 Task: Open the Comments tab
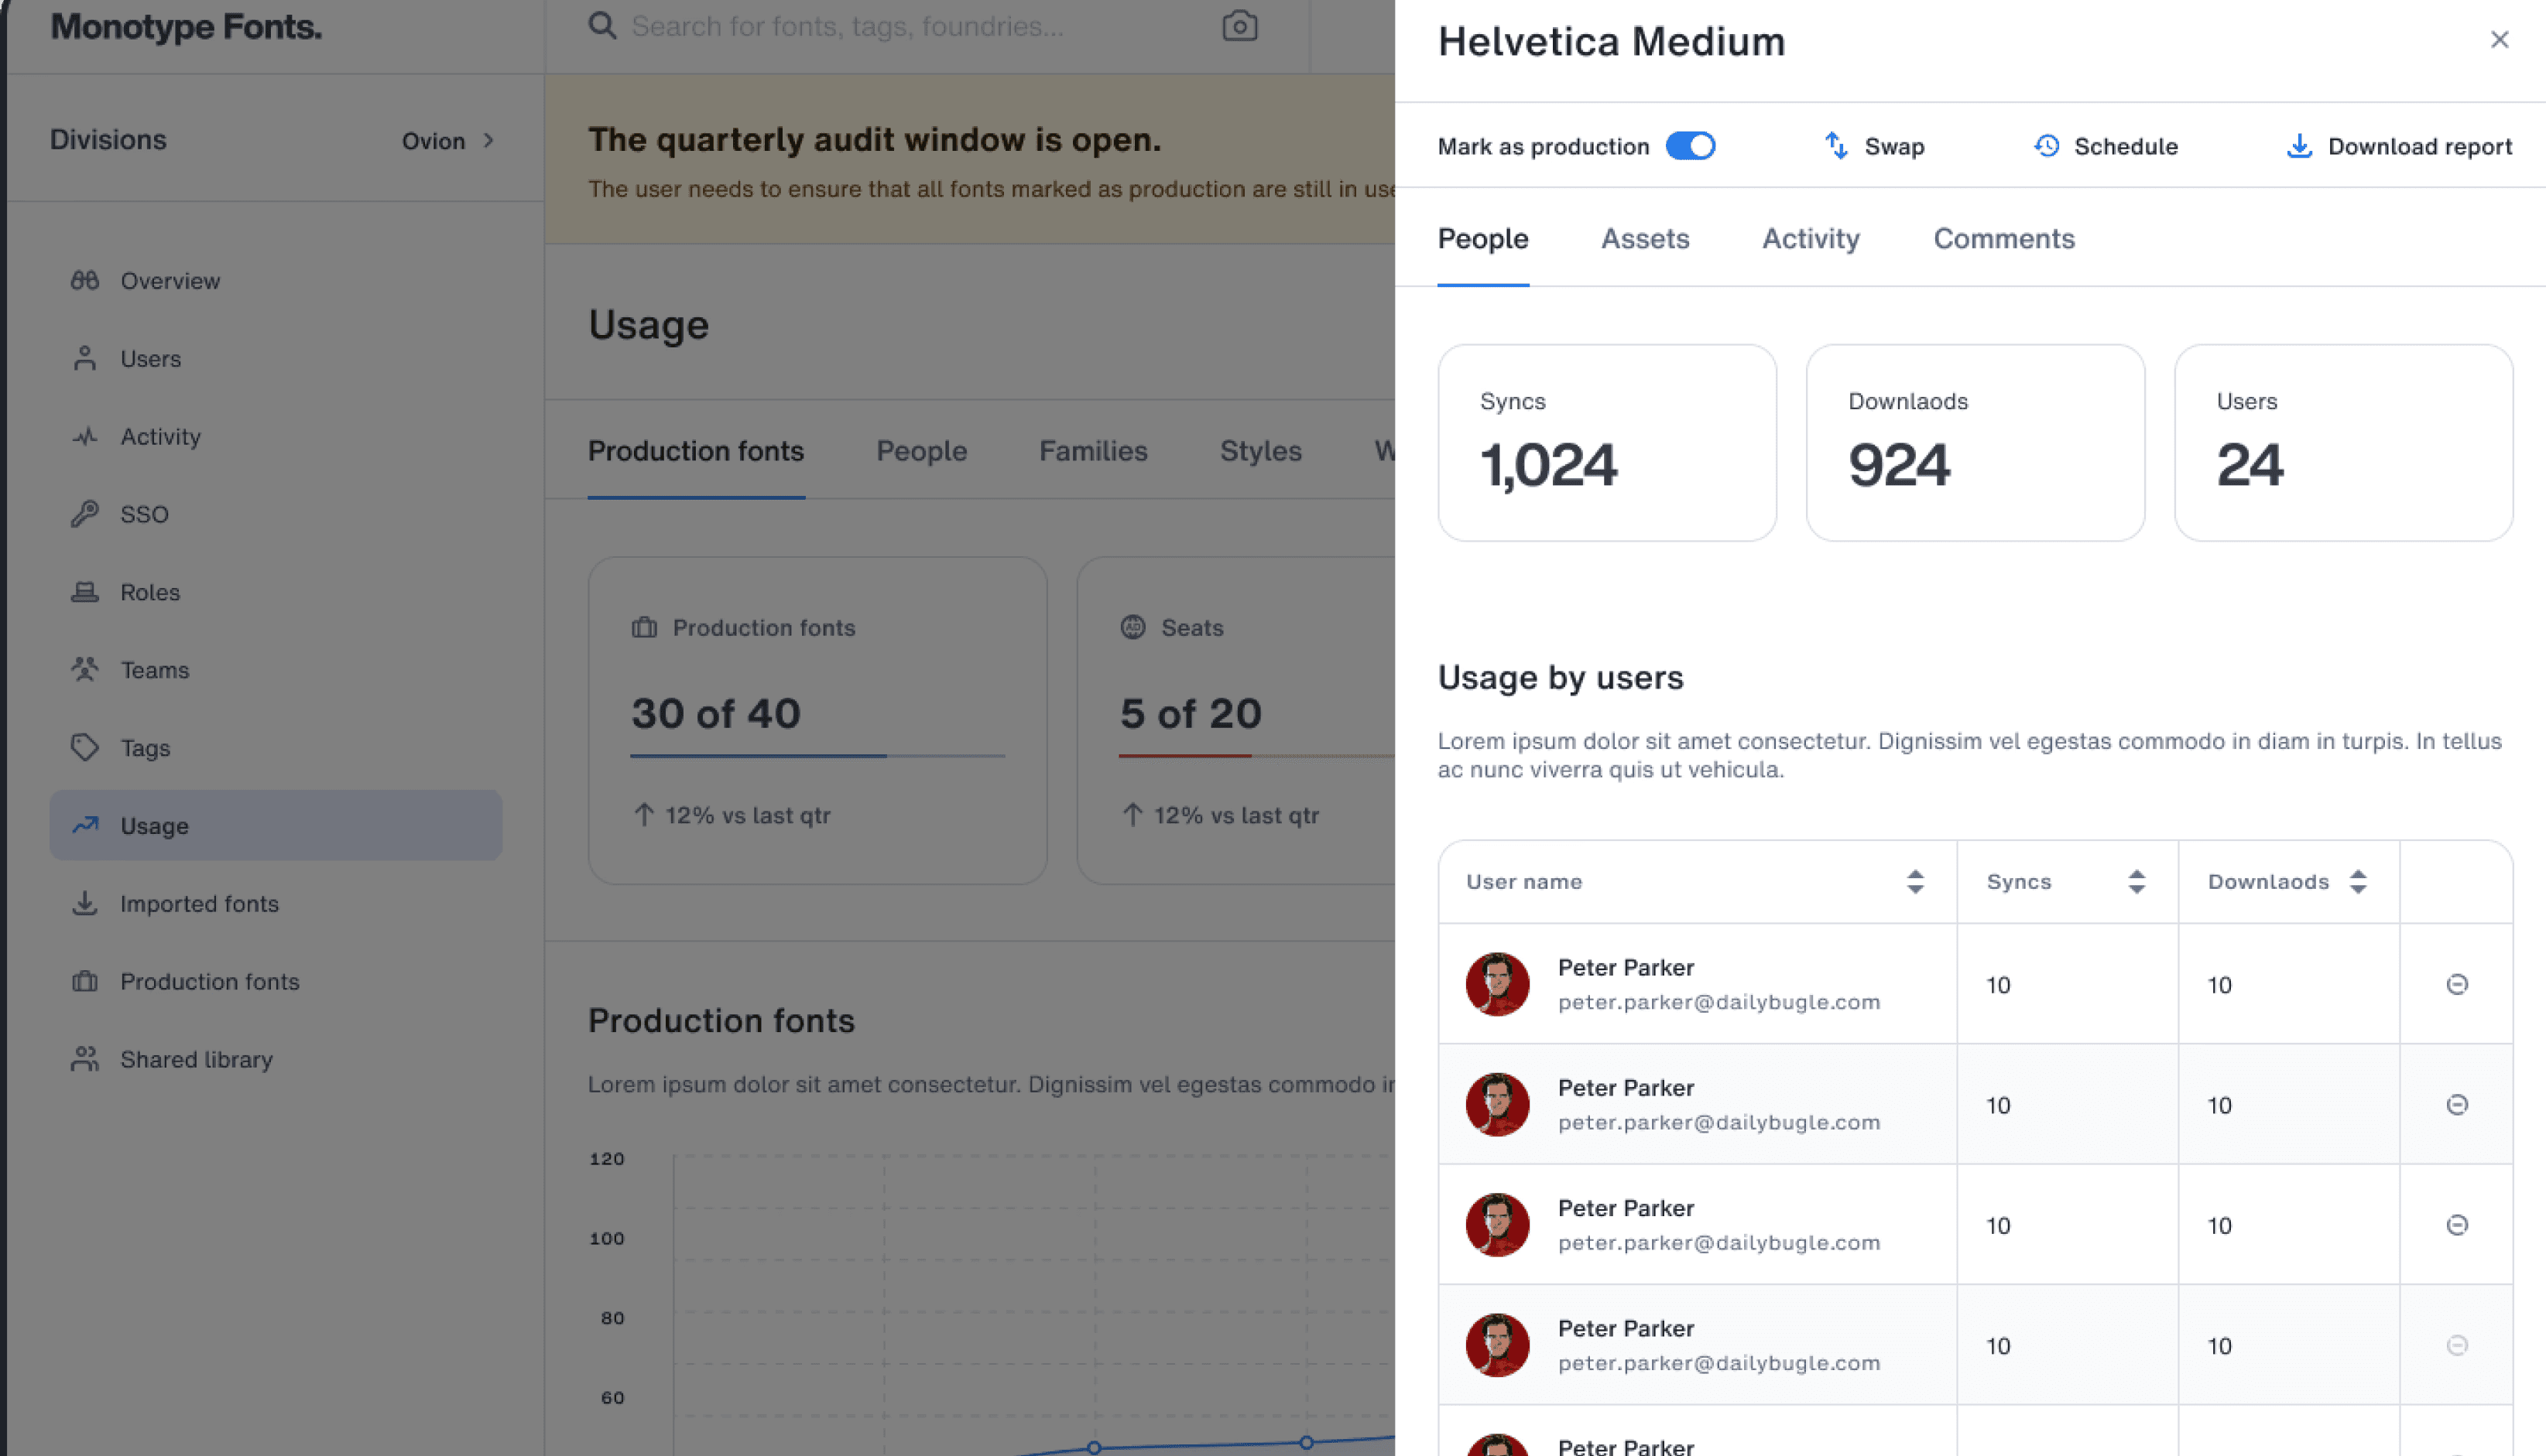2005,239
